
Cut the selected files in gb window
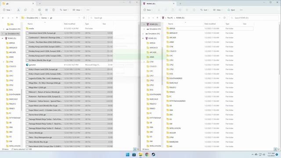coord(18,10)
